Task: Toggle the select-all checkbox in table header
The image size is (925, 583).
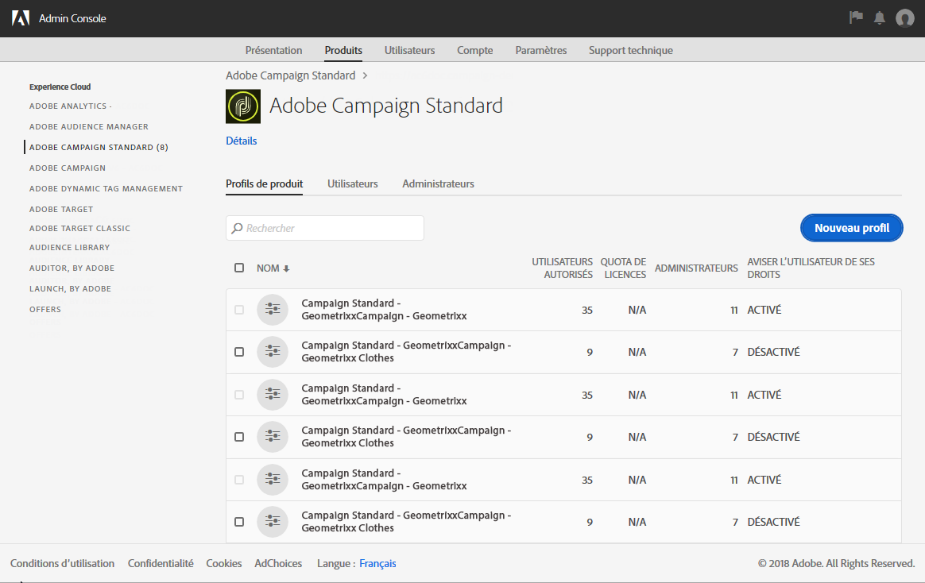Action: (239, 268)
